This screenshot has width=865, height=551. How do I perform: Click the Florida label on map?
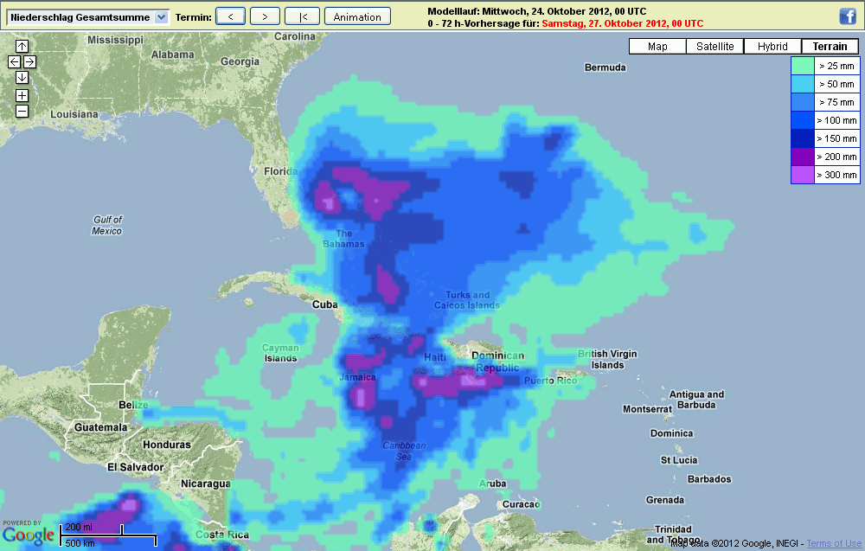coord(280,171)
